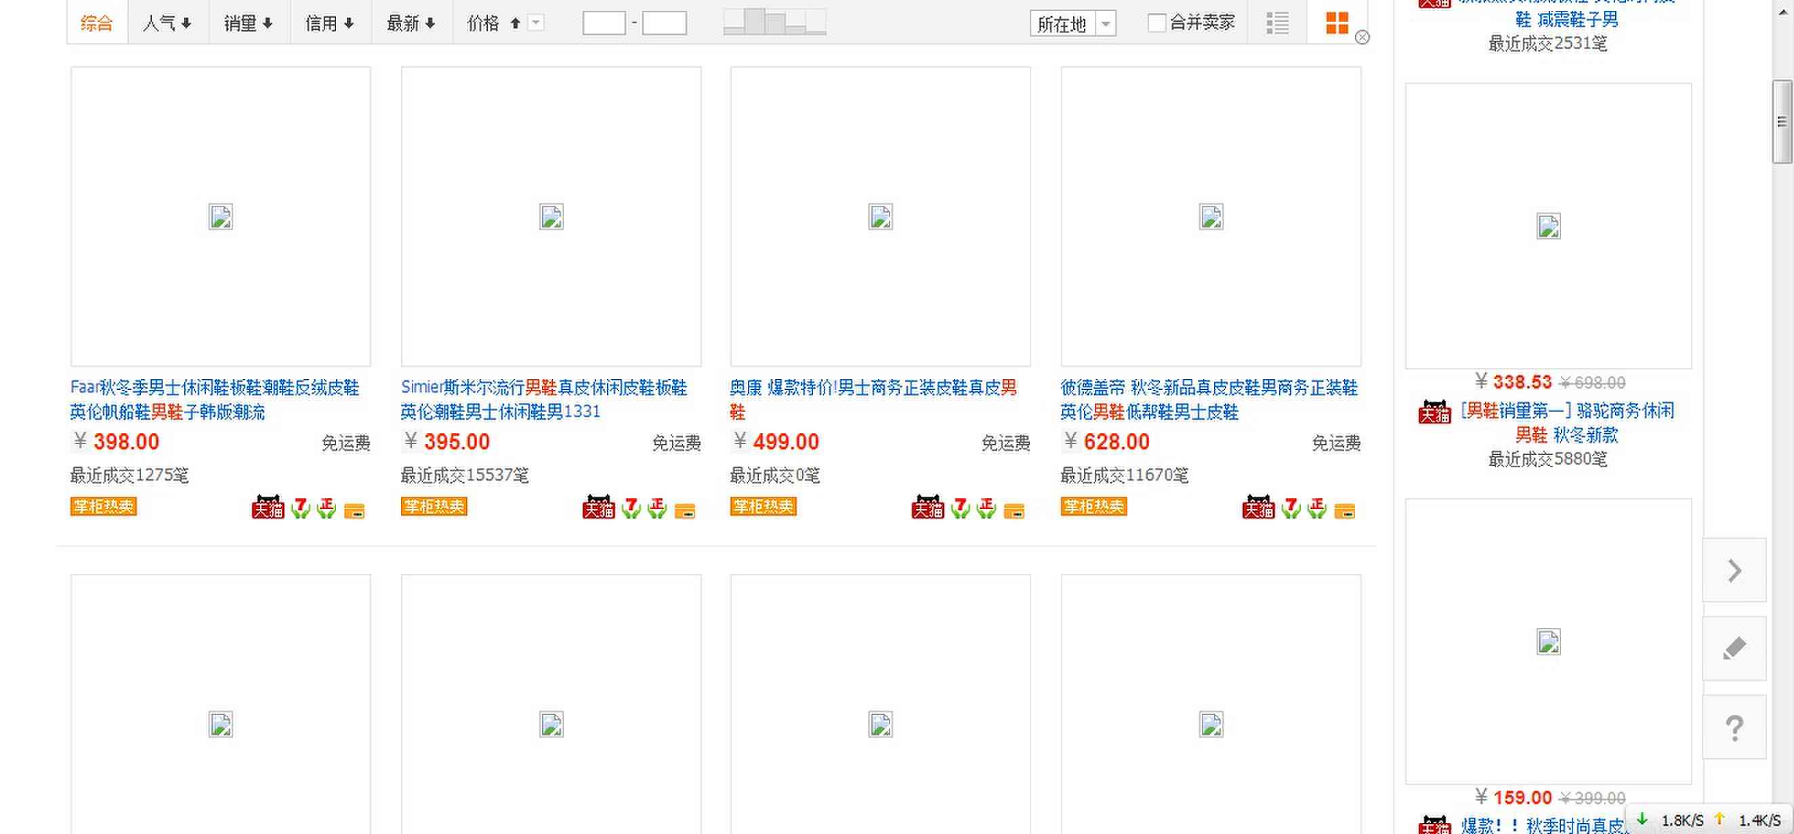Open the Simier斯米尔 product thumbnail
This screenshot has height=834, width=1794.
551,217
